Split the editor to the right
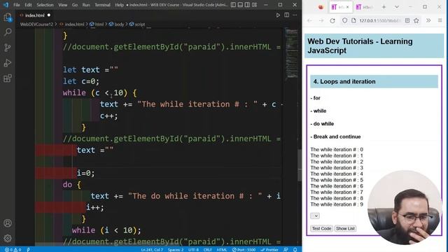 286,15
